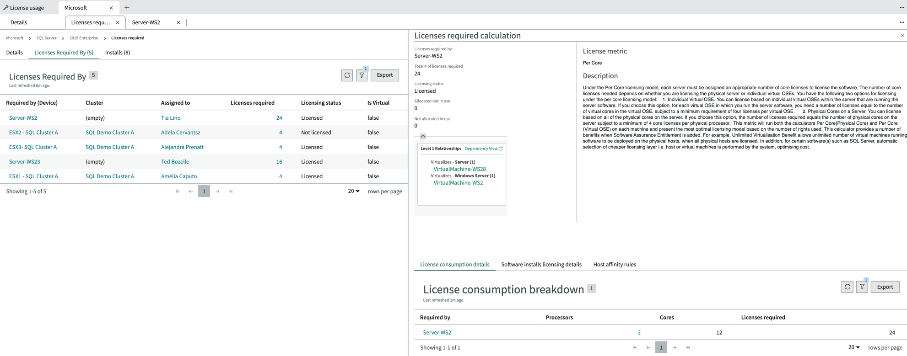Go to previous page in left table
The height and width of the screenshot is (356, 907).
pos(191,191)
